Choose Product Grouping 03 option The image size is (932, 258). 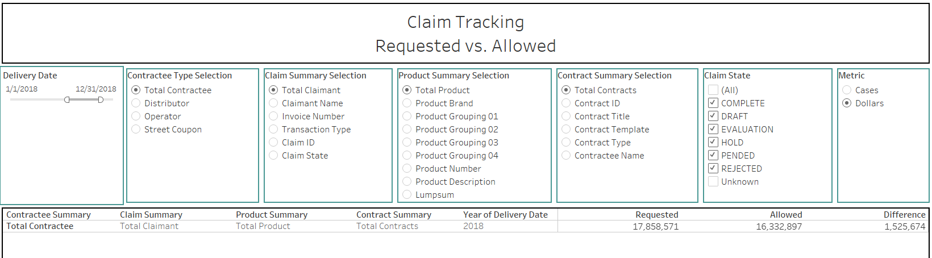click(407, 143)
